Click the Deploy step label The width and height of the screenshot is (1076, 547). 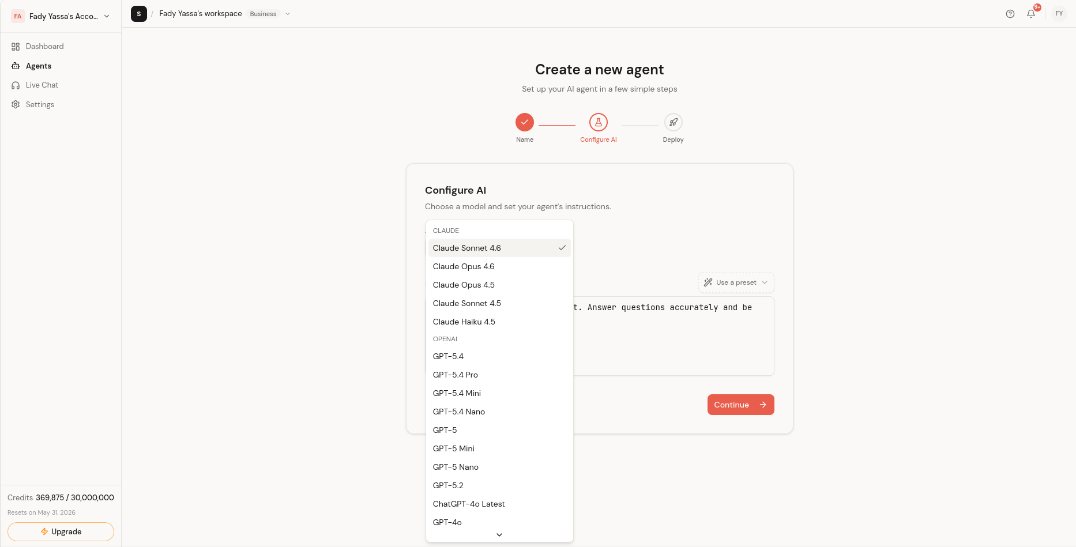click(x=674, y=139)
